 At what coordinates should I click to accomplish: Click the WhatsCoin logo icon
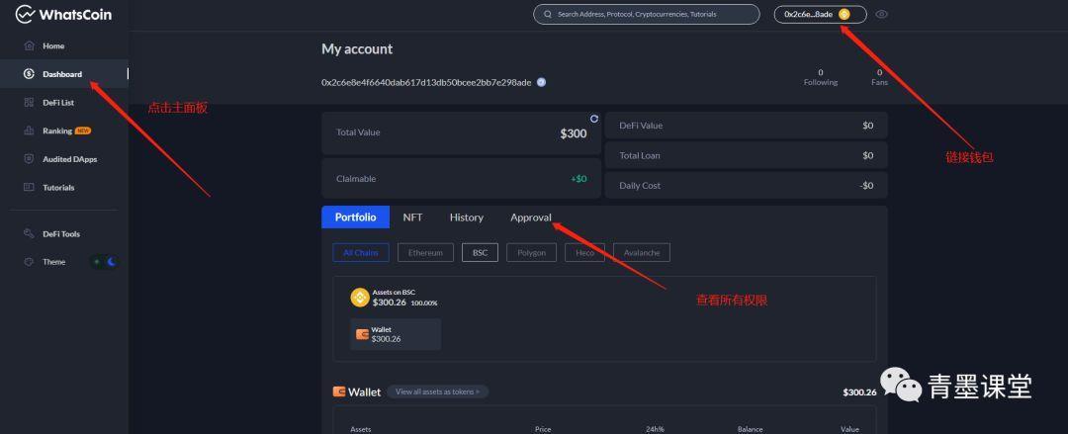pyautogui.click(x=25, y=14)
